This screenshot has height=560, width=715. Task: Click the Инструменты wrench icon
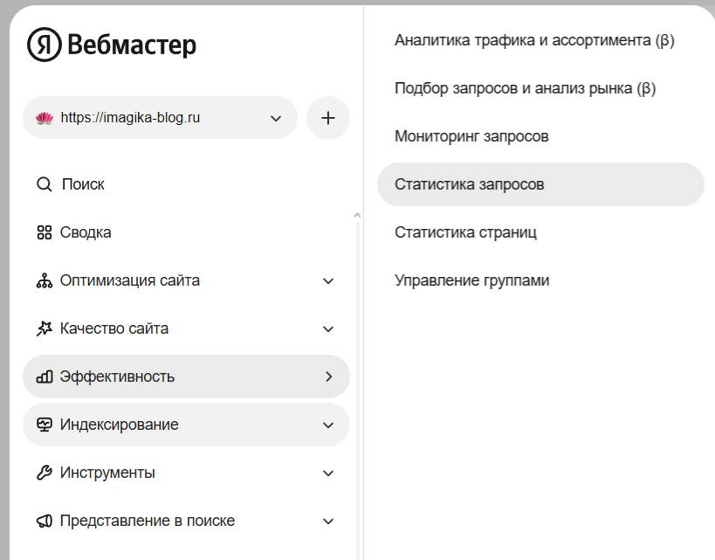[x=44, y=473]
